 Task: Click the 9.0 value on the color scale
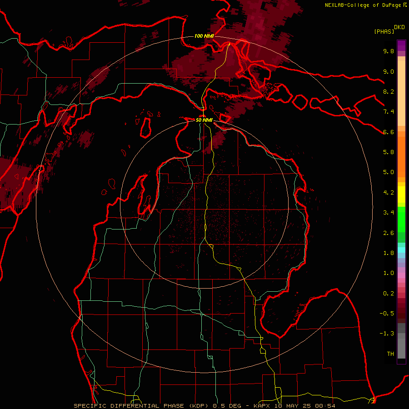[389, 71]
